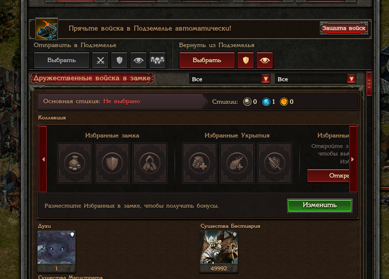Viewport: 389px width, 279px height.
Task: Select gray shield defensive troops icon
Action: pos(119,60)
